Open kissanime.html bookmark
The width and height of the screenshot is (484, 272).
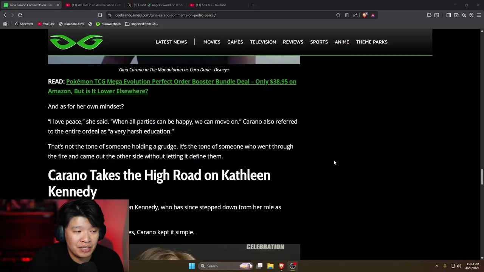pos(71,24)
